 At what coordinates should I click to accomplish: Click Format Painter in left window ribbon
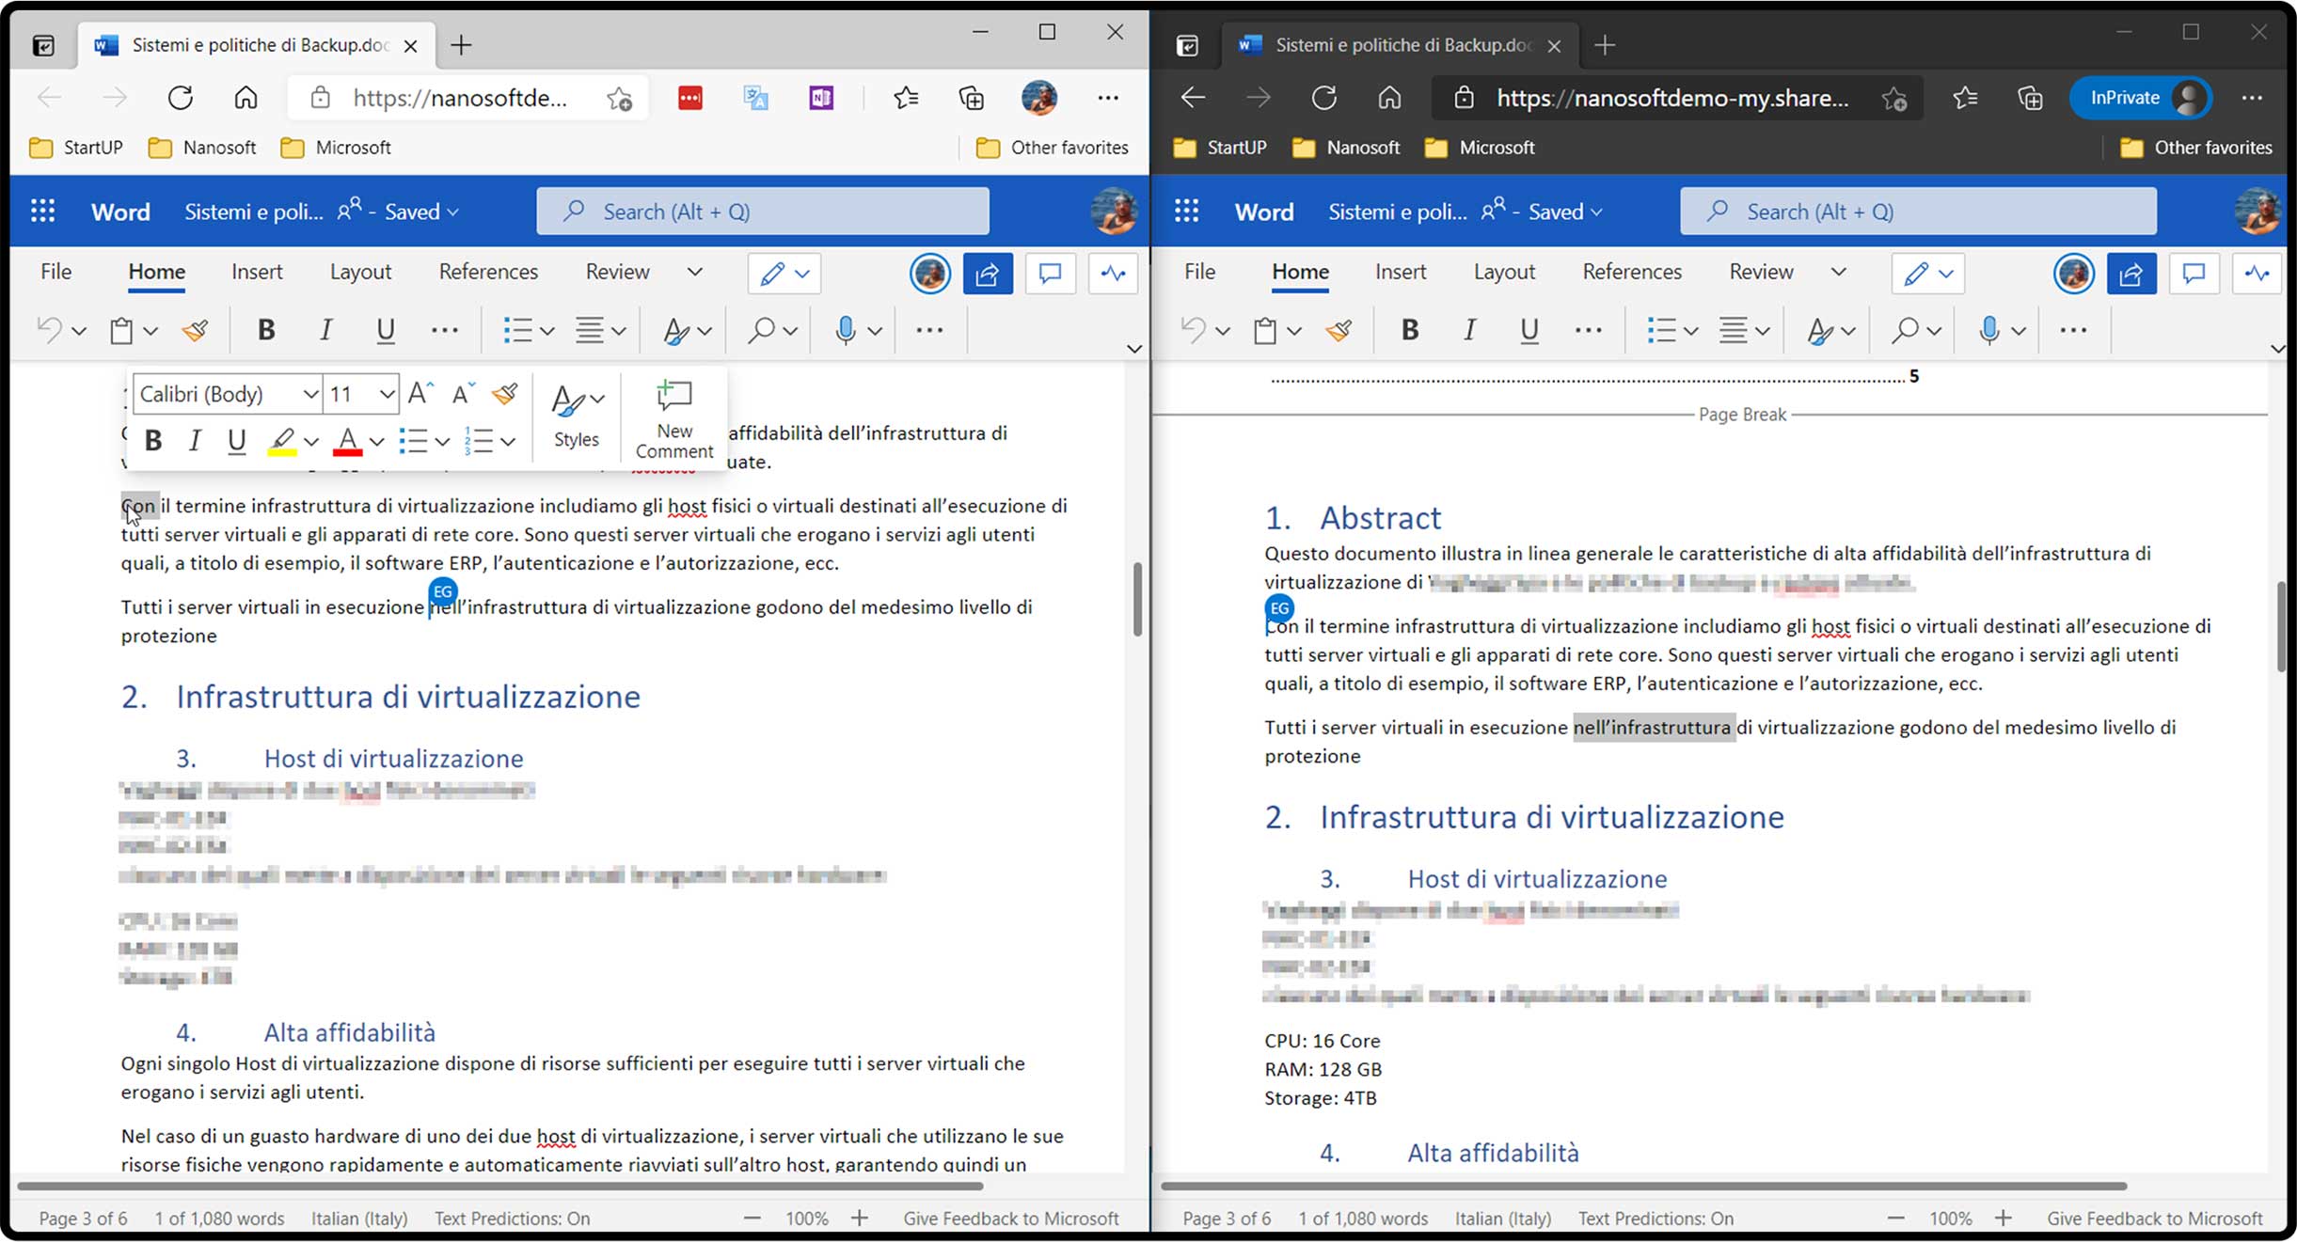pos(195,330)
